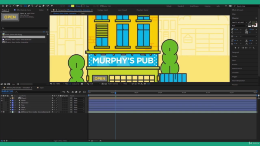Viewport: 260px width, 146px height.
Task: Click the Faux Bold button in Character panel
Action: click(x=235, y=48)
